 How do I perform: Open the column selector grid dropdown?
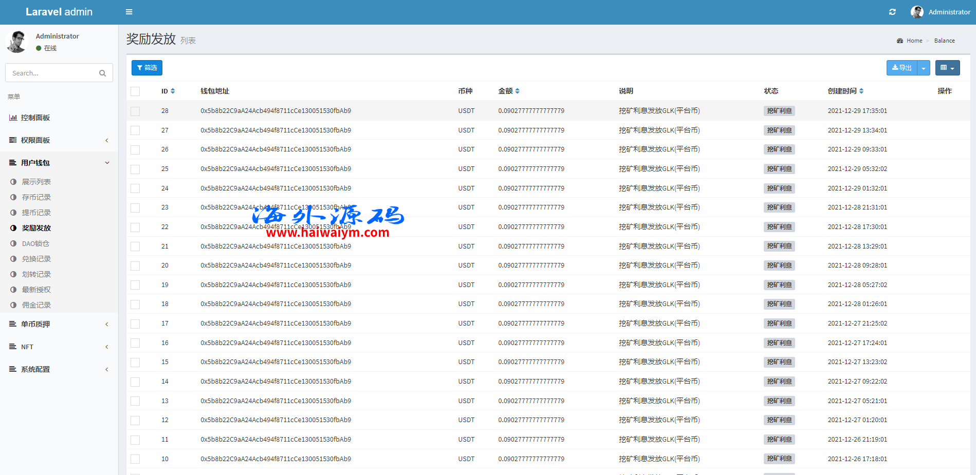(x=947, y=68)
